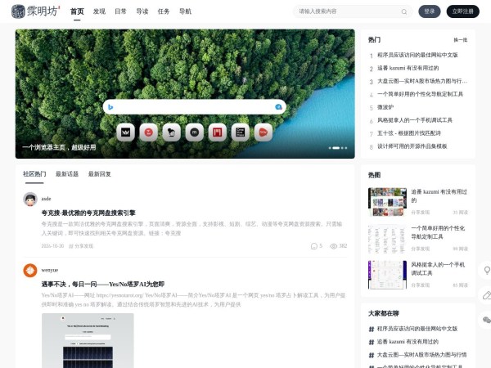The image size is (491, 368).
Task: Switch to the 最新话题 tab
Action: [67, 174]
